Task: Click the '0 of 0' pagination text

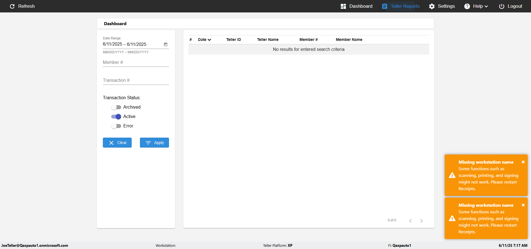Action: [392, 220]
